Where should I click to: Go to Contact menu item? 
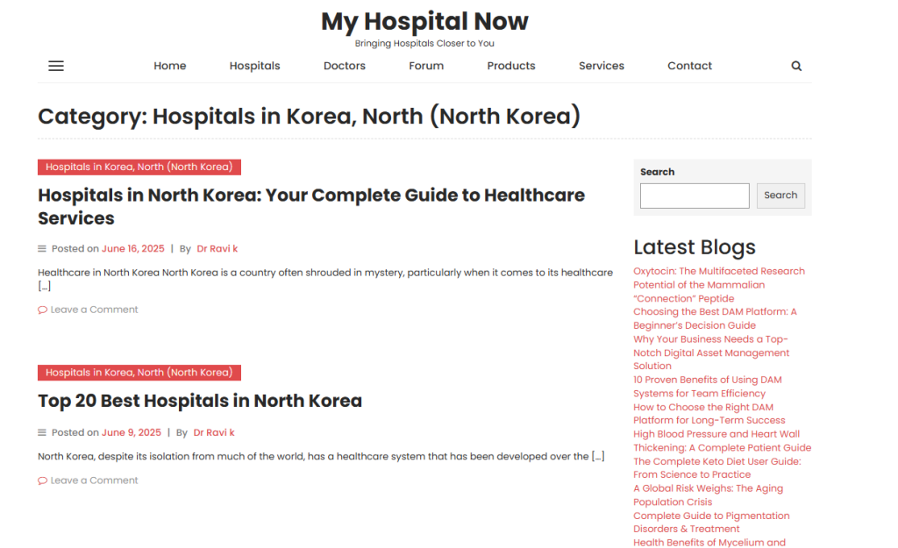pyautogui.click(x=689, y=66)
